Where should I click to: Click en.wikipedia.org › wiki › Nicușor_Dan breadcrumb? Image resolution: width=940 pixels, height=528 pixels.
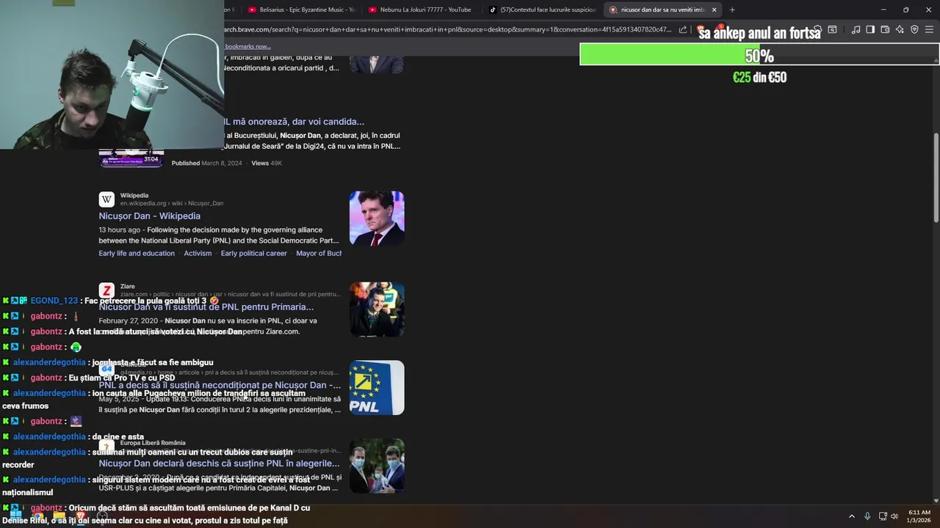tap(172, 203)
